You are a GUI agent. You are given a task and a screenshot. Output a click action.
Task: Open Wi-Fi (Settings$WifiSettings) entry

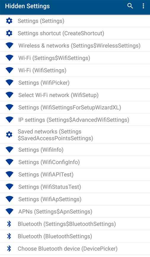(x=75, y=58)
